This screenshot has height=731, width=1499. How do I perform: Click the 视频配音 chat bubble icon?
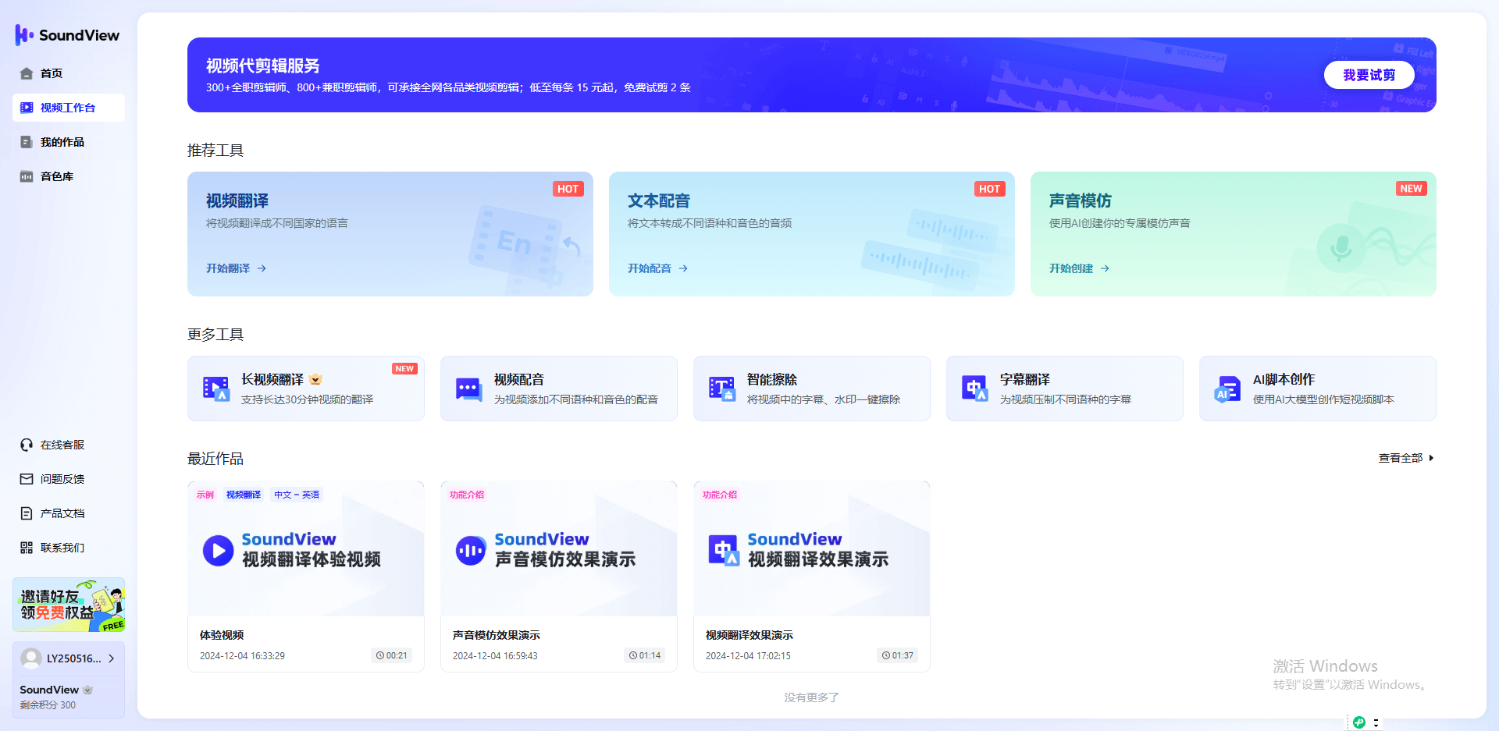(469, 389)
